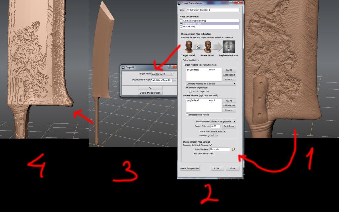
Task: Enable the Normal Map checkbox
Action: pos(181,26)
